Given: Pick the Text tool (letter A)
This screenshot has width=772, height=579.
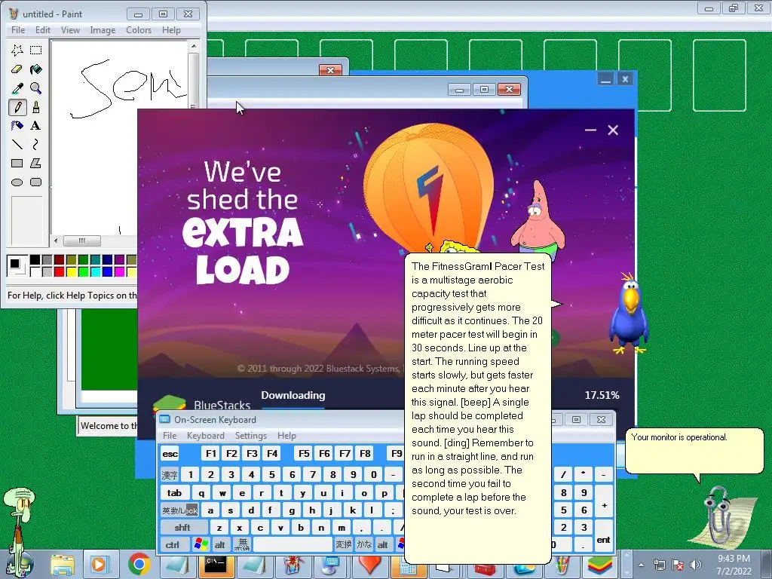Looking at the screenshot, I should tap(35, 126).
